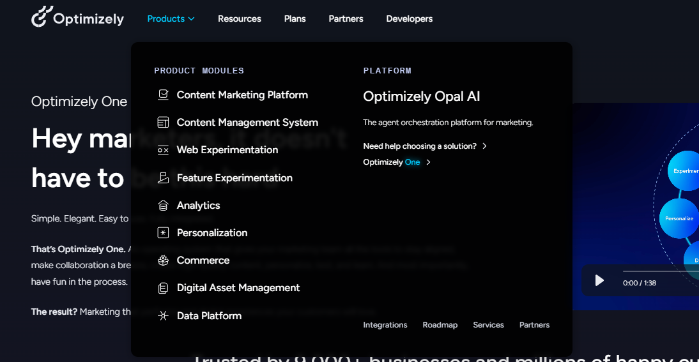
Task: Open the Developers menu item
Action: tap(409, 19)
